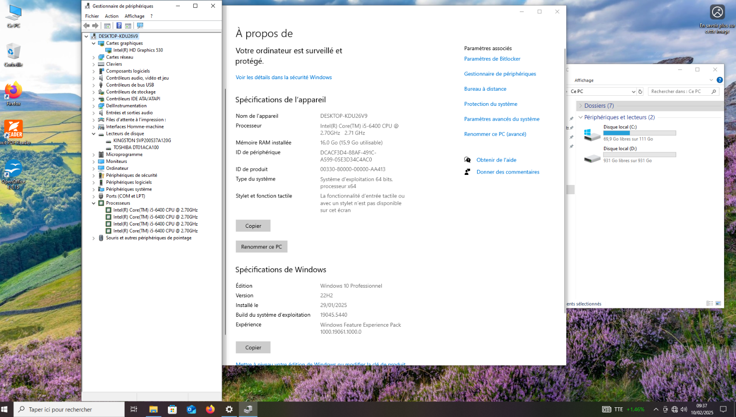
Task: Click the Explorer help question mark icon
Action: [x=719, y=80]
